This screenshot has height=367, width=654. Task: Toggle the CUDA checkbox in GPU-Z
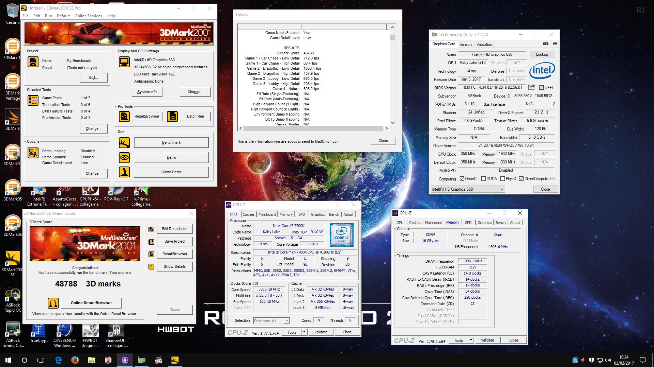pyautogui.click(x=483, y=179)
